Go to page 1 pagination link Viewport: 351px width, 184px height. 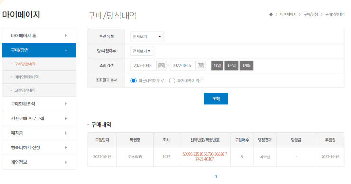tap(216, 177)
